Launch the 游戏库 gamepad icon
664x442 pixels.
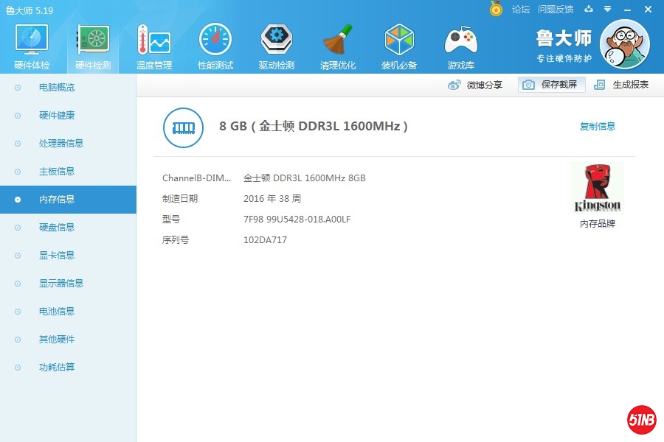click(460, 41)
